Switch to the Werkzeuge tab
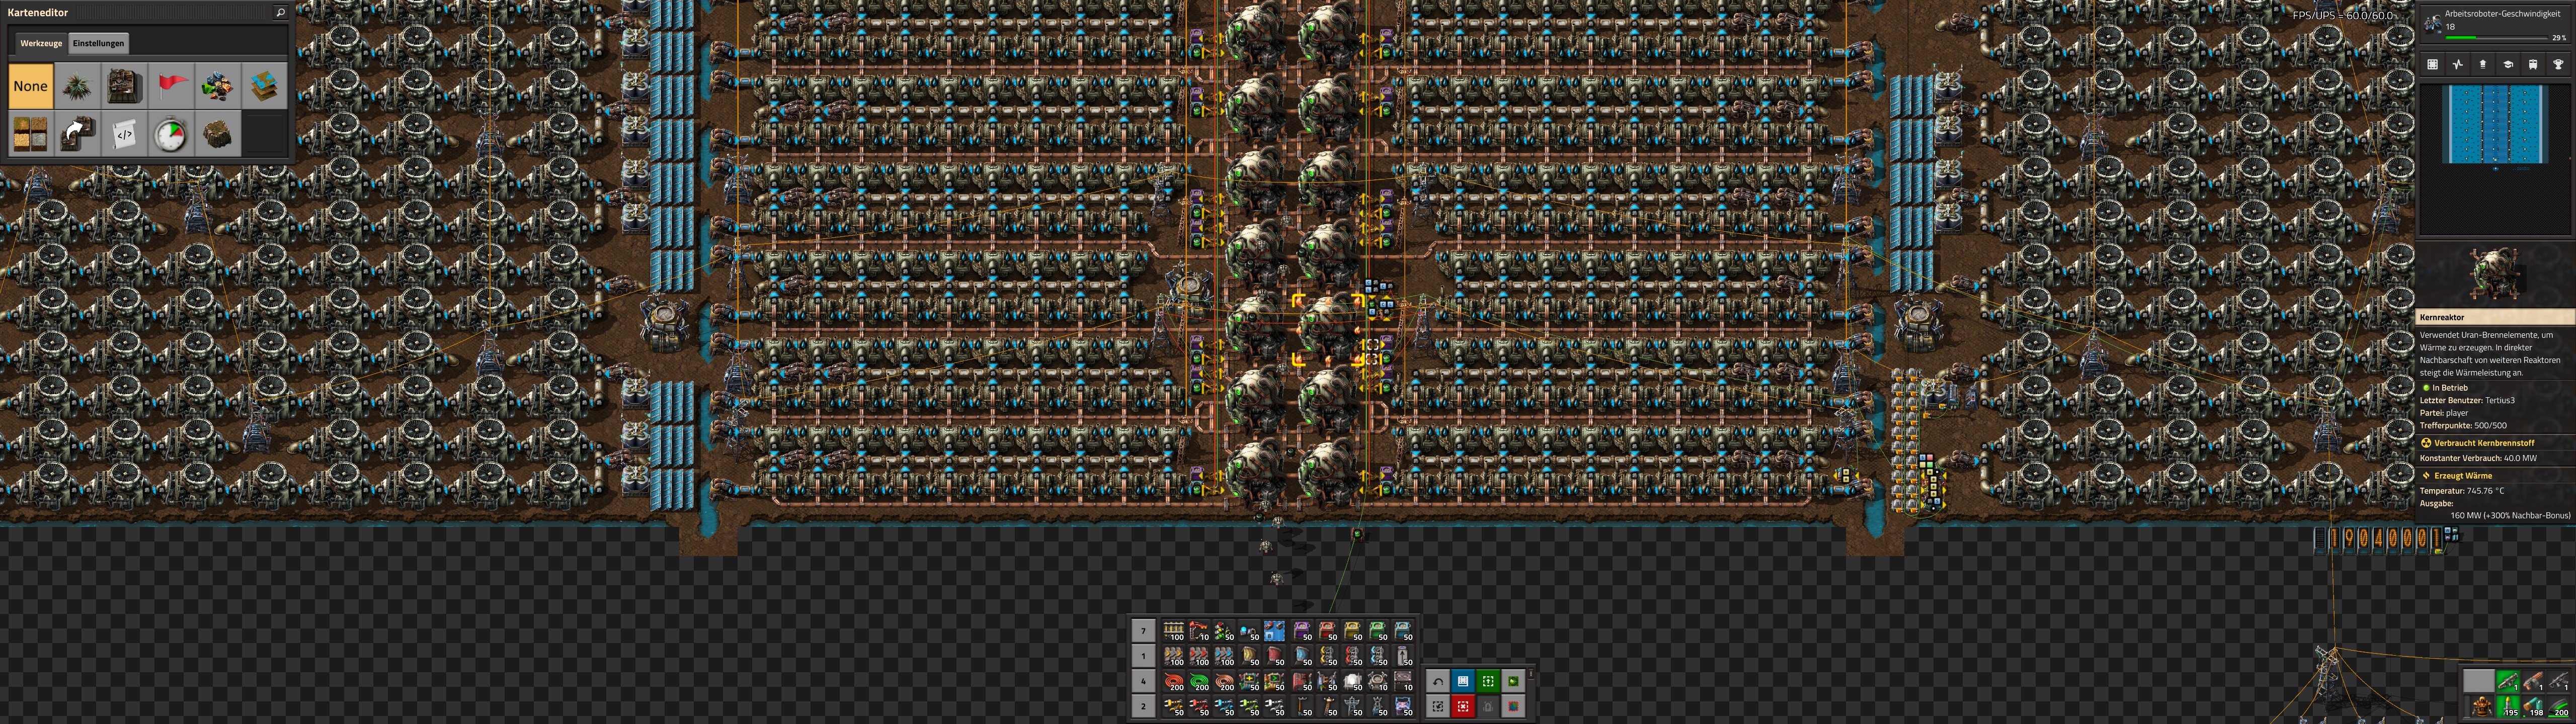This screenshot has width=2576, height=724. [x=41, y=43]
